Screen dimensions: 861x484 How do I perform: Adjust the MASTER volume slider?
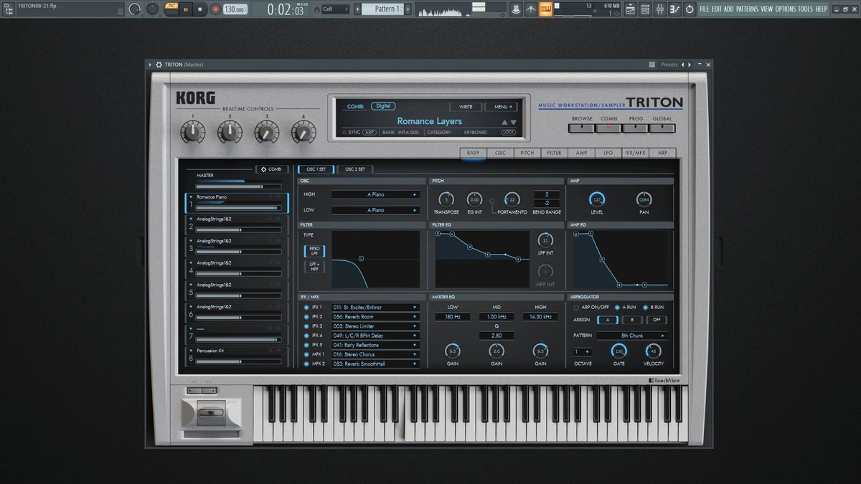[x=238, y=186]
